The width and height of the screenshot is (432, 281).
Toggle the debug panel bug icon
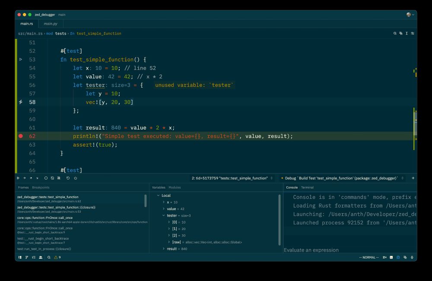click(x=398, y=257)
